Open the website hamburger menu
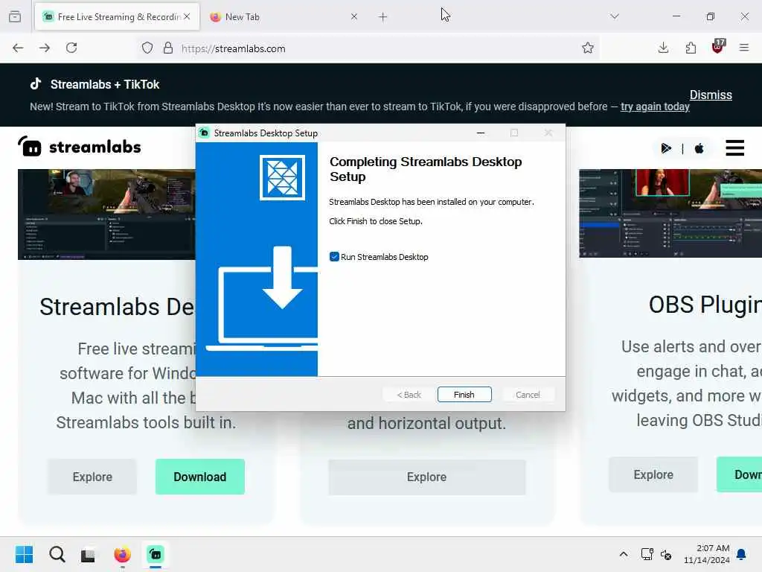 point(734,148)
